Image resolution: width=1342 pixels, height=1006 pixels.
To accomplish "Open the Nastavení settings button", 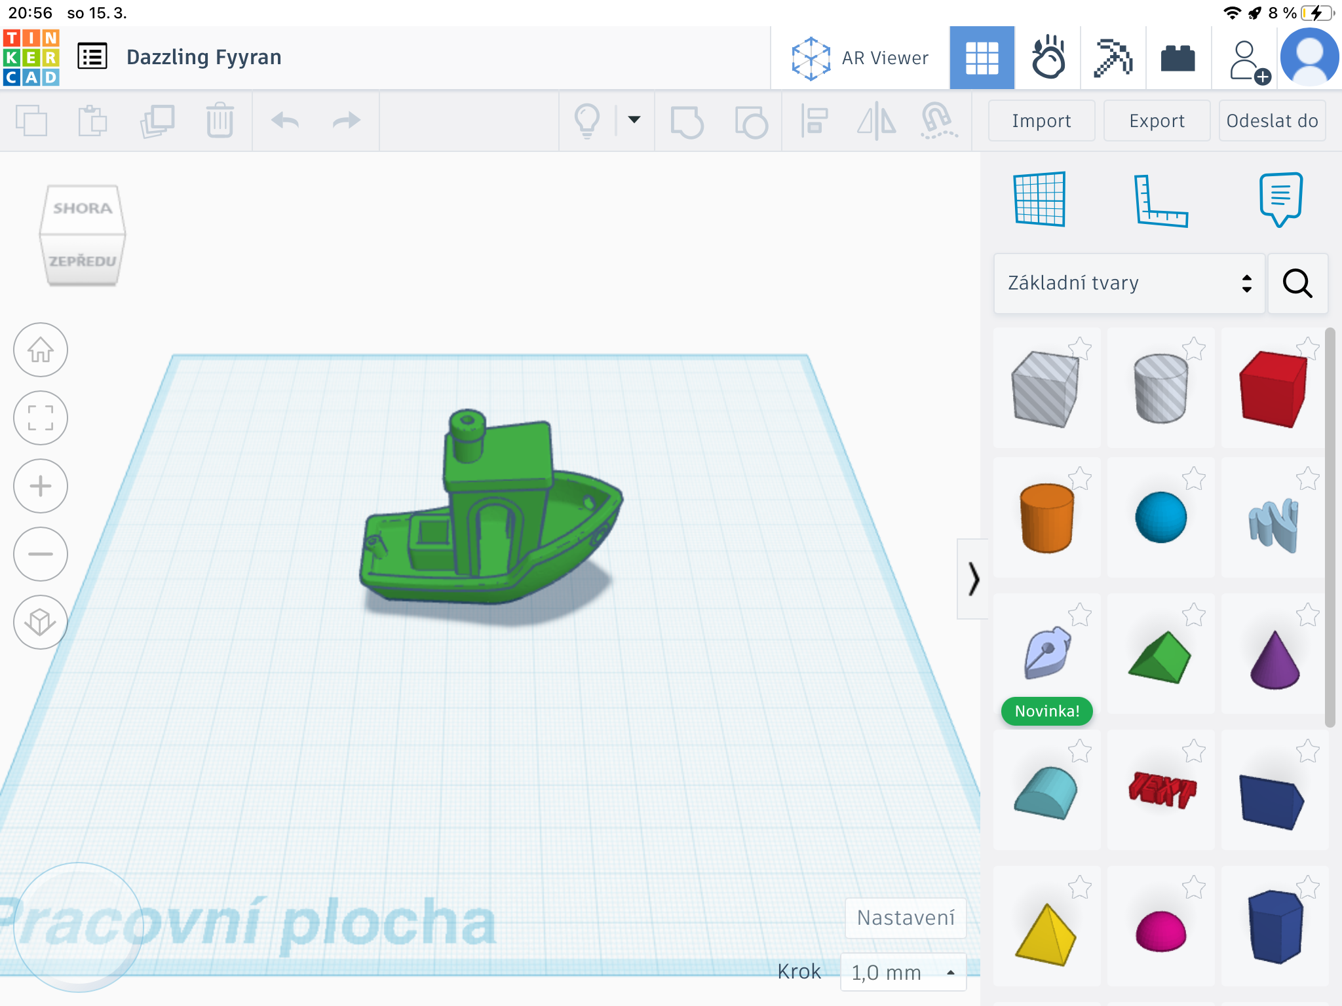I will tap(906, 918).
